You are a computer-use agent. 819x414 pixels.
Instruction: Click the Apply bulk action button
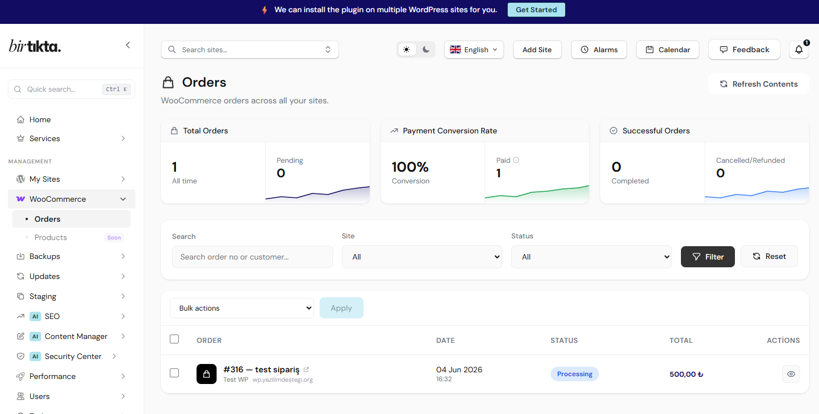click(341, 308)
